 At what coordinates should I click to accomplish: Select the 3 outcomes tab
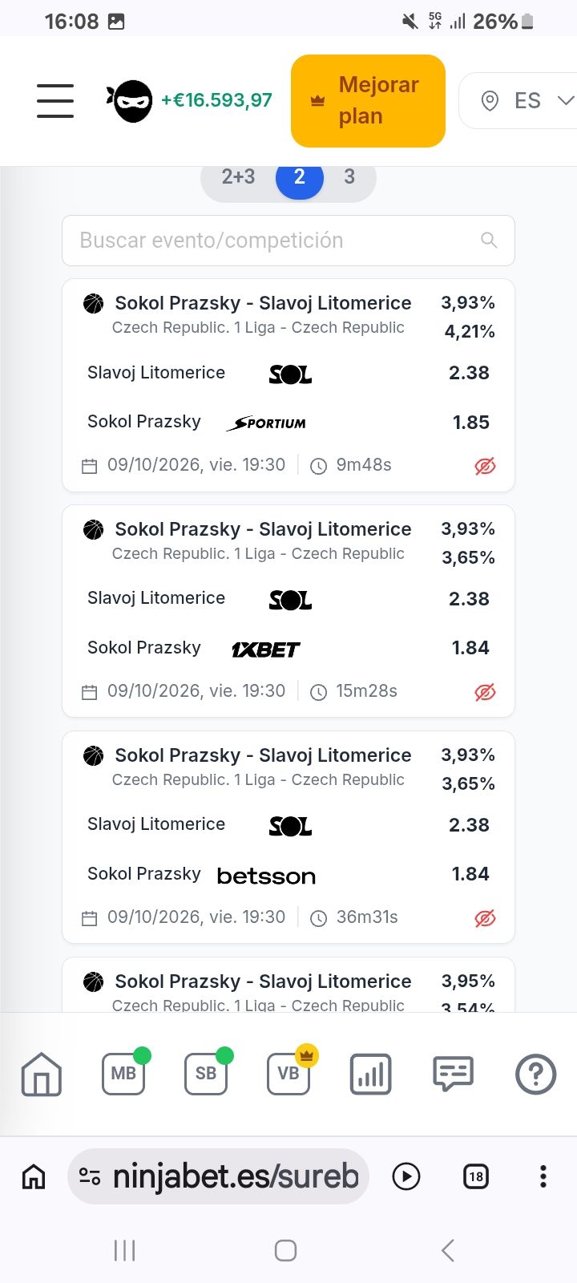click(x=349, y=176)
